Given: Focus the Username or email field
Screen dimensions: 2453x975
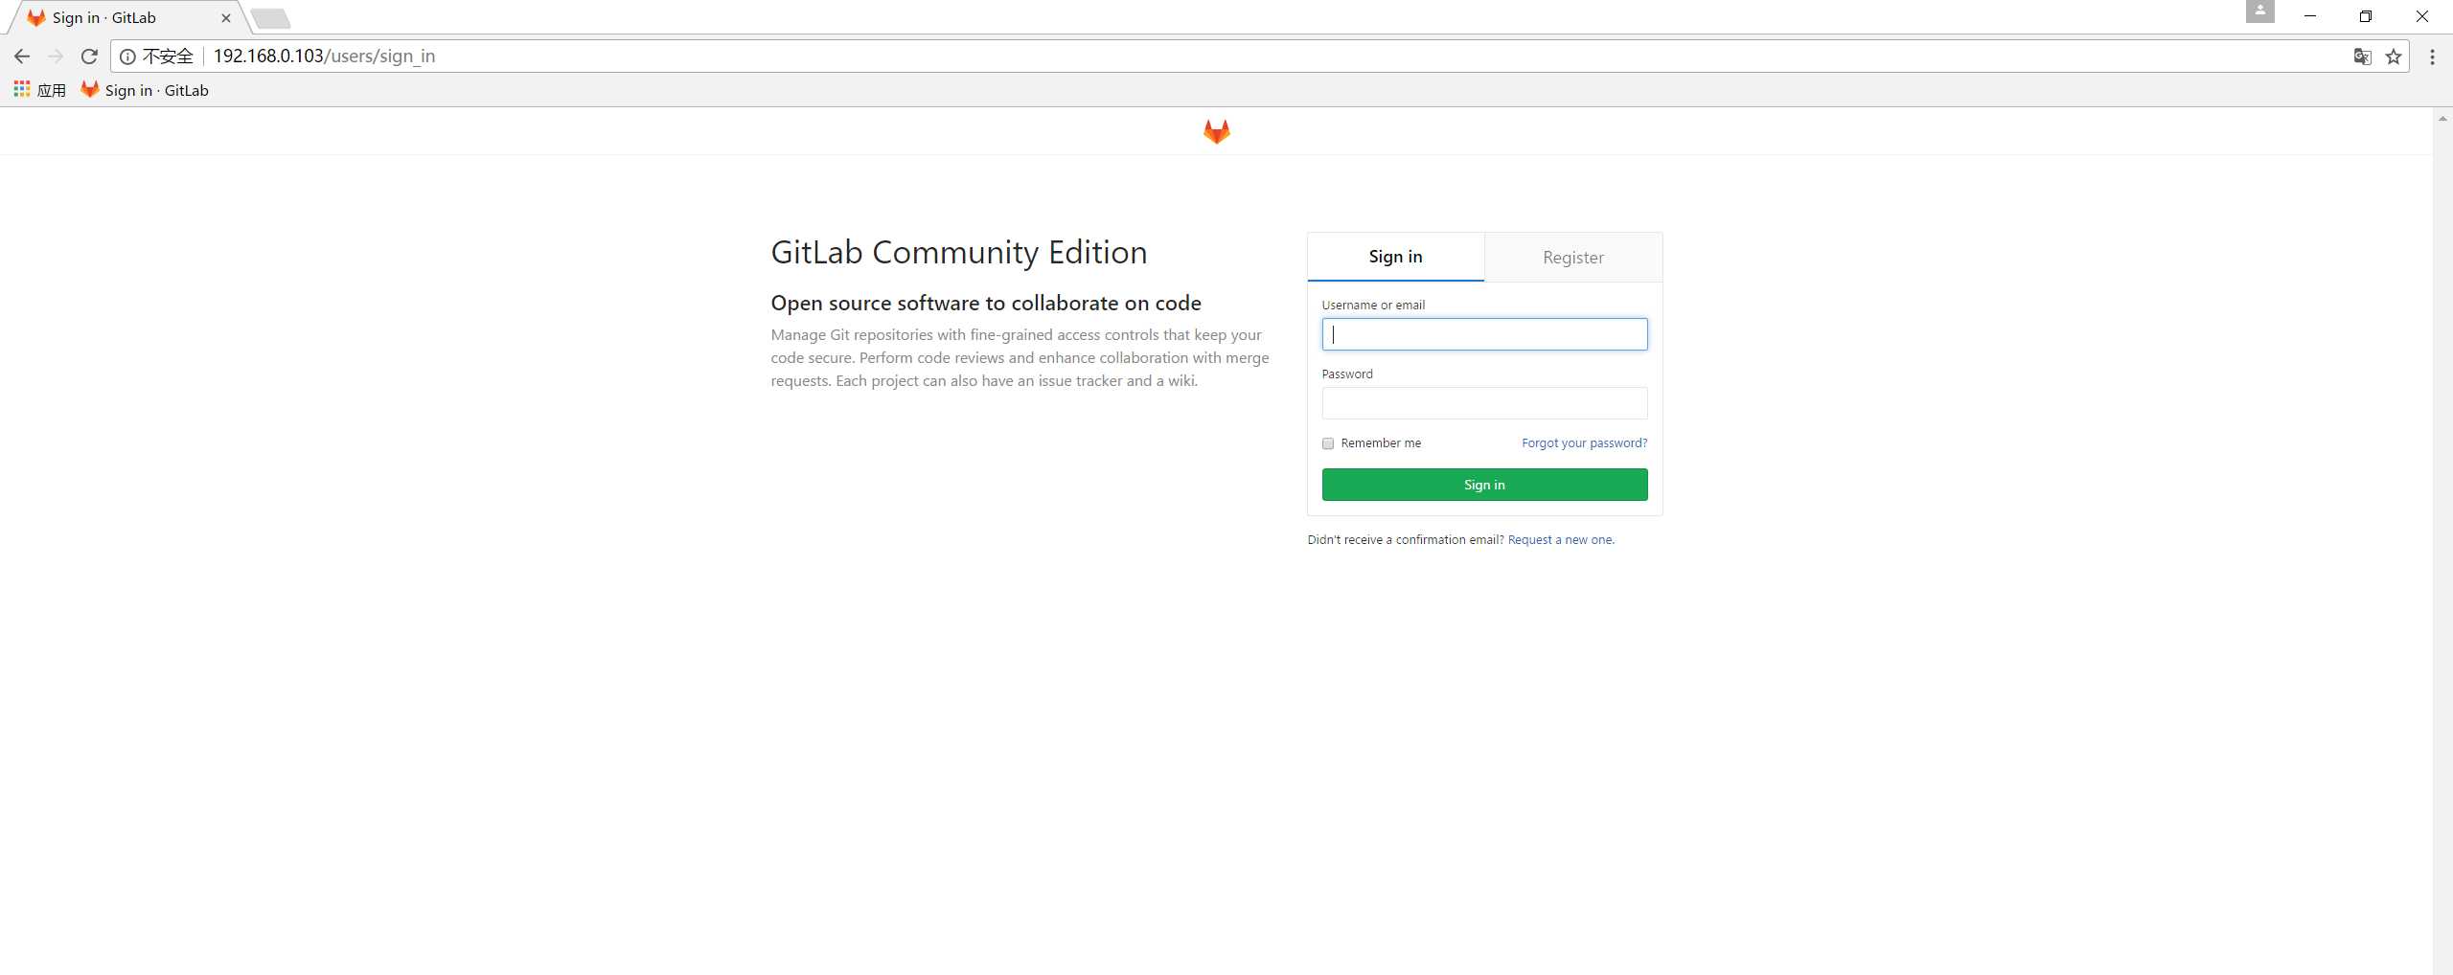Looking at the screenshot, I should pos(1484,334).
